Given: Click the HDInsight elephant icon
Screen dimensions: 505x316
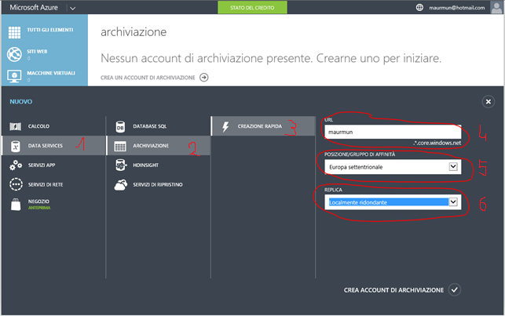Looking at the screenshot, I should coord(120,165).
